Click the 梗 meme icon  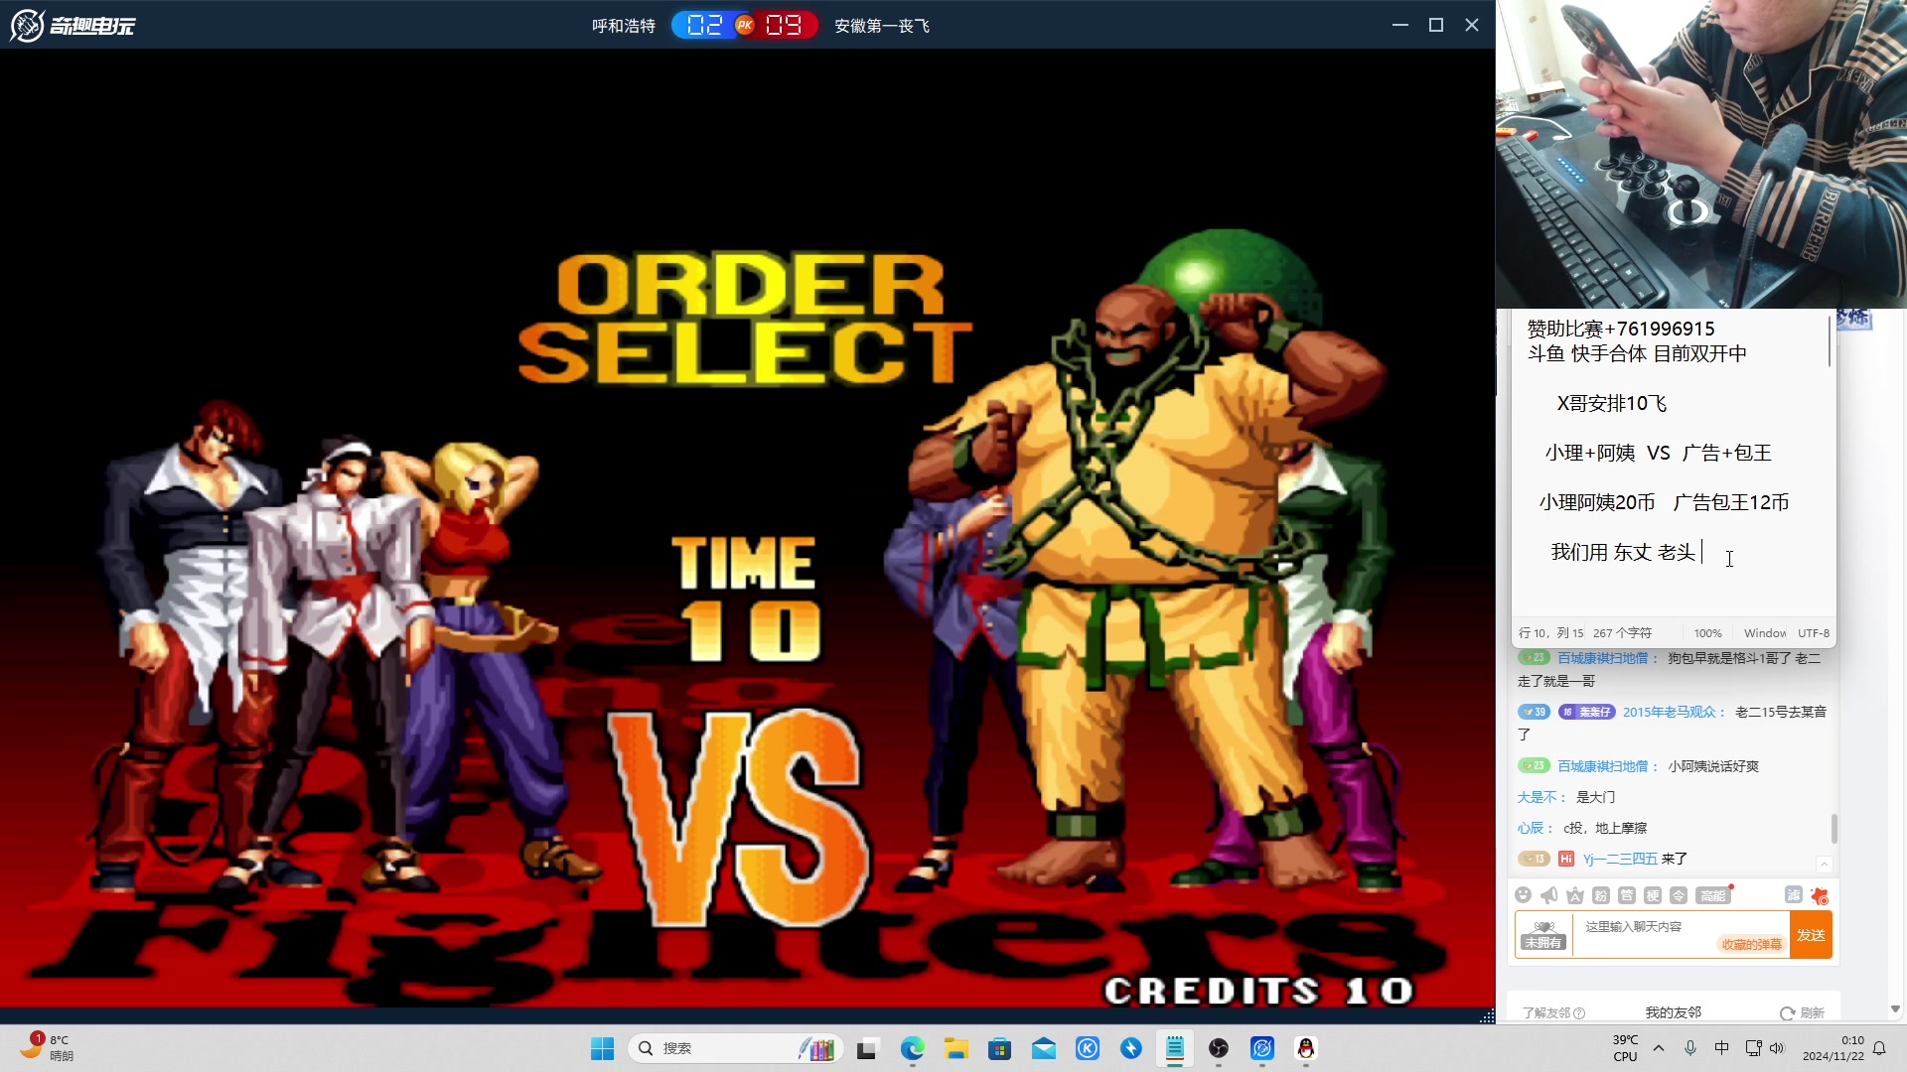[x=1653, y=895]
